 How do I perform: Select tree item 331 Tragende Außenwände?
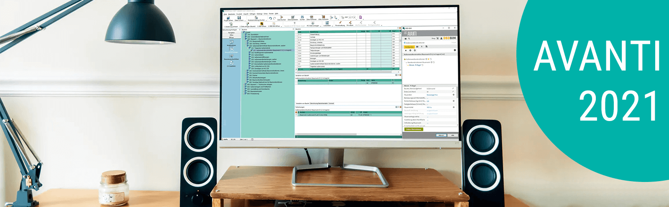[260, 48]
